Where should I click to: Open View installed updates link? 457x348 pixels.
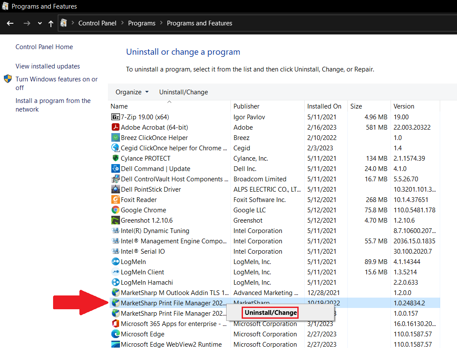48,66
